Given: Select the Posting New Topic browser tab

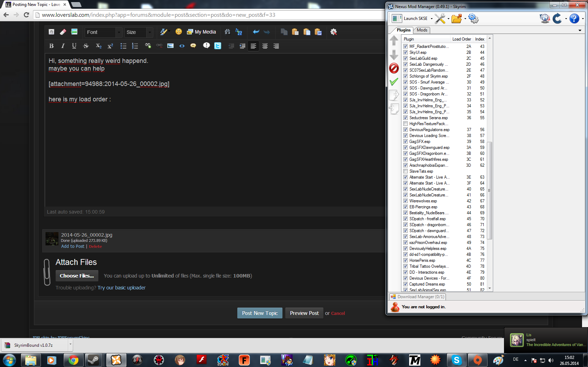Looking at the screenshot, I should (36, 5).
